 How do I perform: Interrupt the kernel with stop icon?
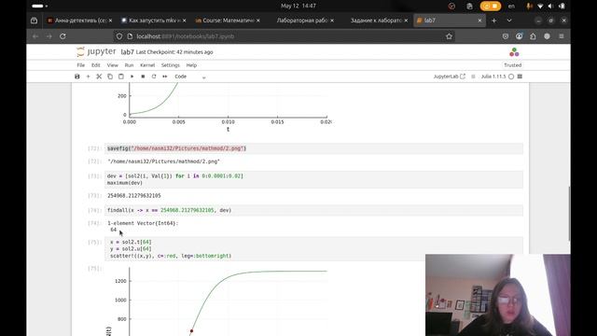[x=143, y=77]
